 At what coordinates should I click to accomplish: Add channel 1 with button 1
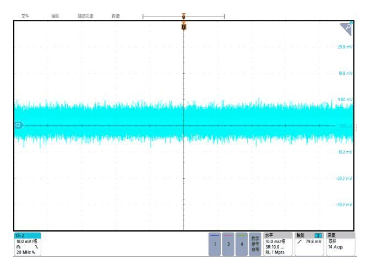(x=215, y=244)
